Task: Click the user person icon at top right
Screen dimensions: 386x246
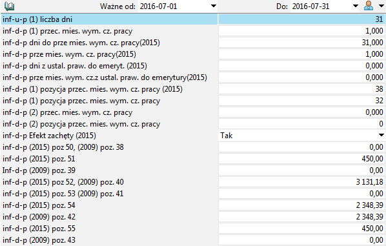Action: click(x=369, y=6)
